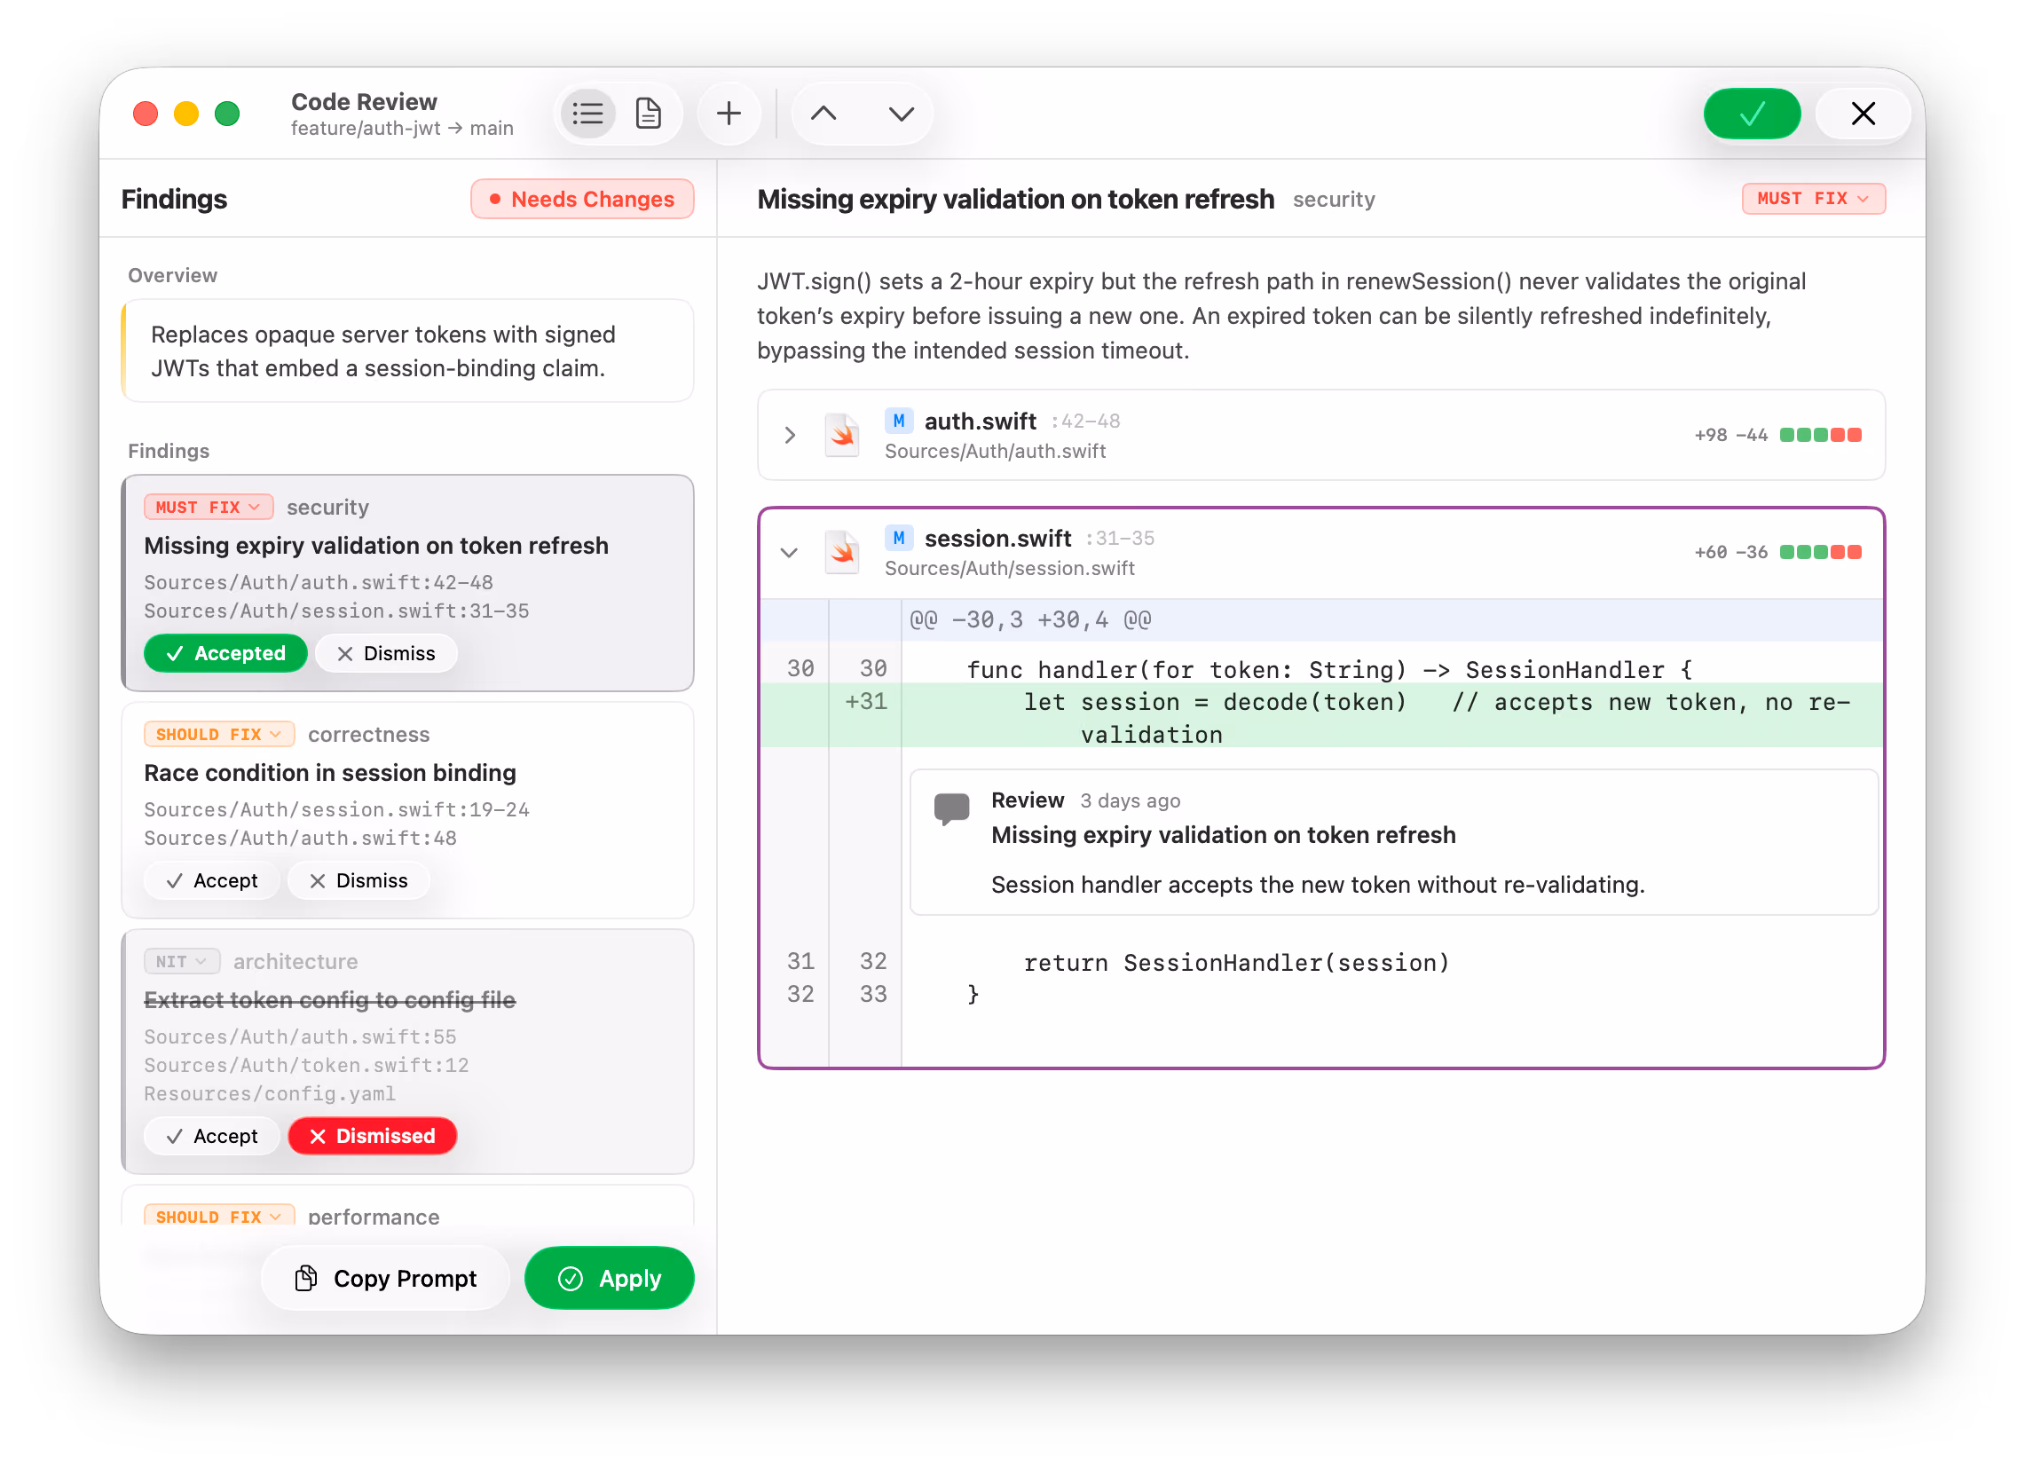The image size is (2025, 1466).
Task: Switch to the findings list view icon
Action: coord(587,114)
